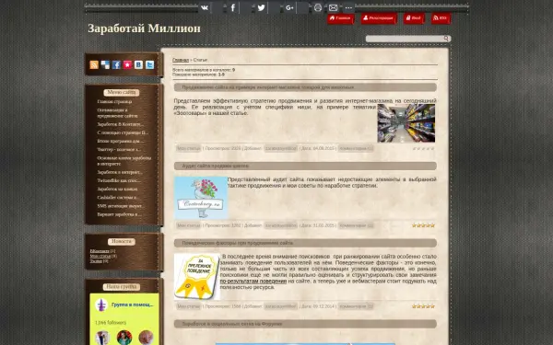The height and width of the screenshot is (345, 553).
Task: Click the star rating of Аудит сайта article
Action: tap(423, 225)
